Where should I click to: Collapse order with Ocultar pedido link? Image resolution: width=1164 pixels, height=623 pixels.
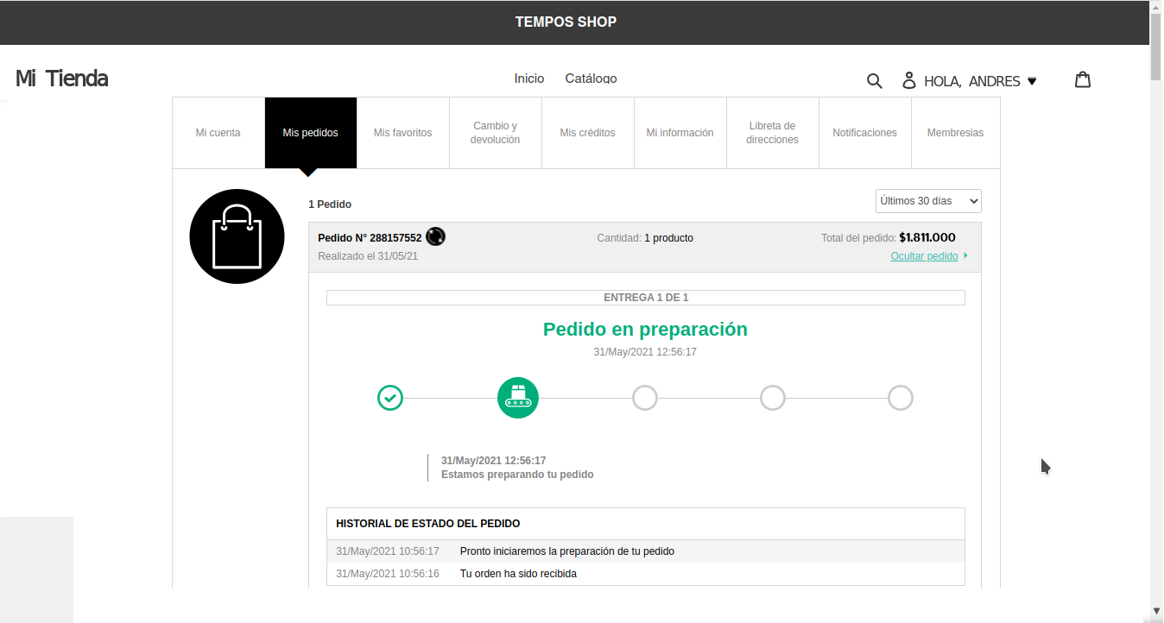pos(924,256)
